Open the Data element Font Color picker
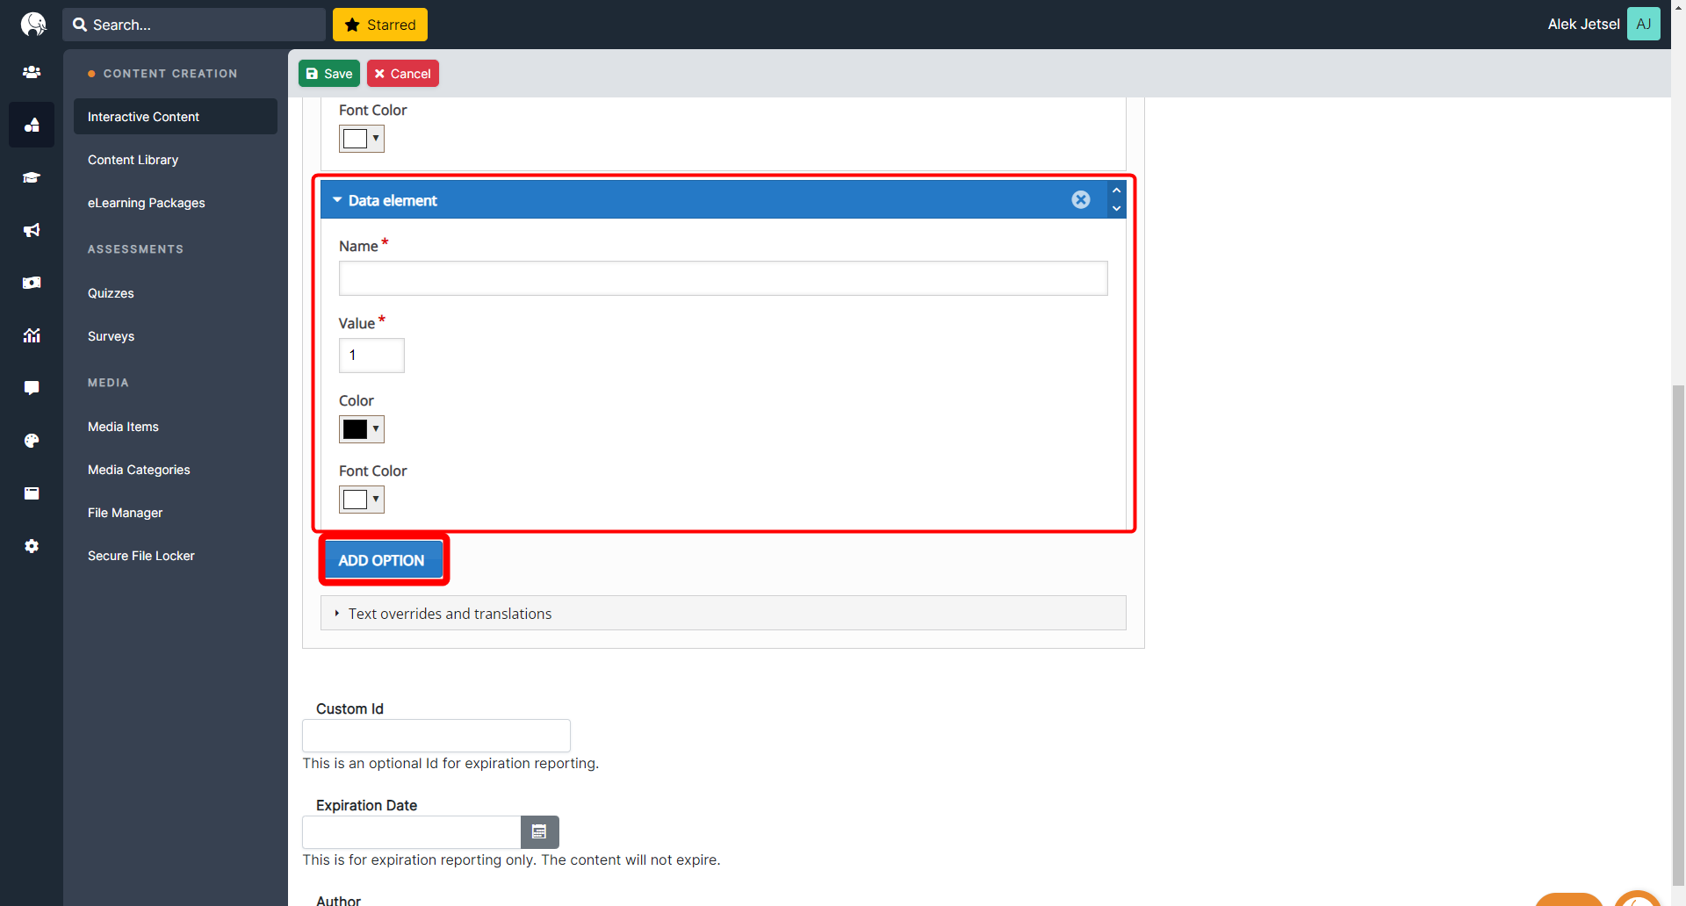The image size is (1686, 906). (x=362, y=500)
